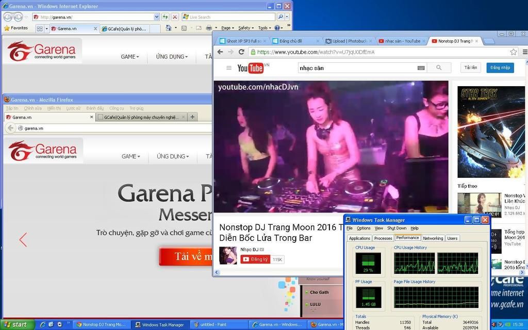Bookmark this page with the Chrome star
This screenshot has height=330, width=528.
pyautogui.click(x=513, y=52)
